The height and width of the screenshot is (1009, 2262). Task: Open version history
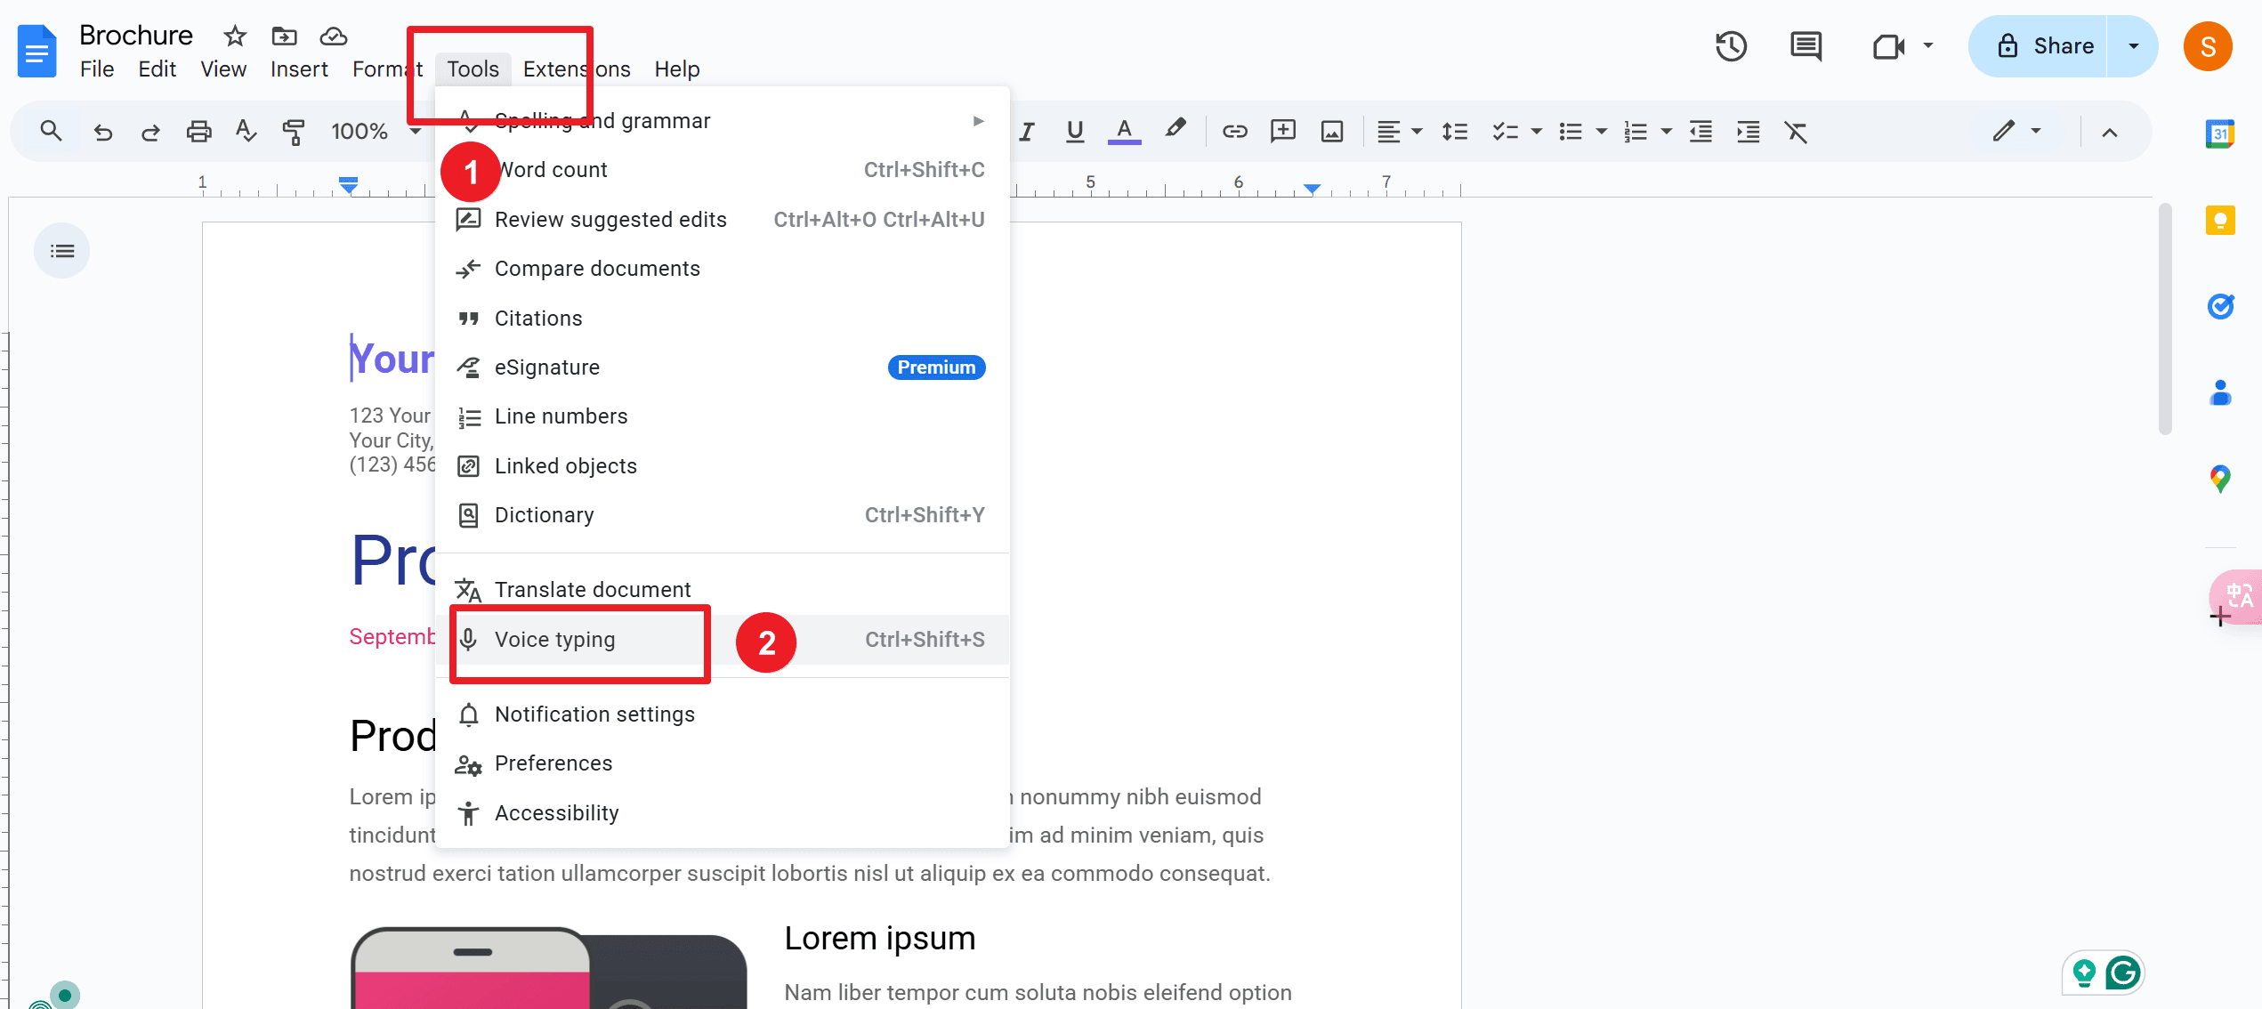click(x=1731, y=45)
